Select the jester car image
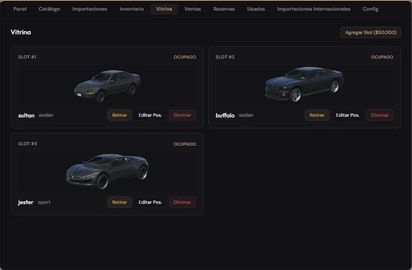The height and width of the screenshot is (270, 412). pyautogui.click(x=107, y=171)
